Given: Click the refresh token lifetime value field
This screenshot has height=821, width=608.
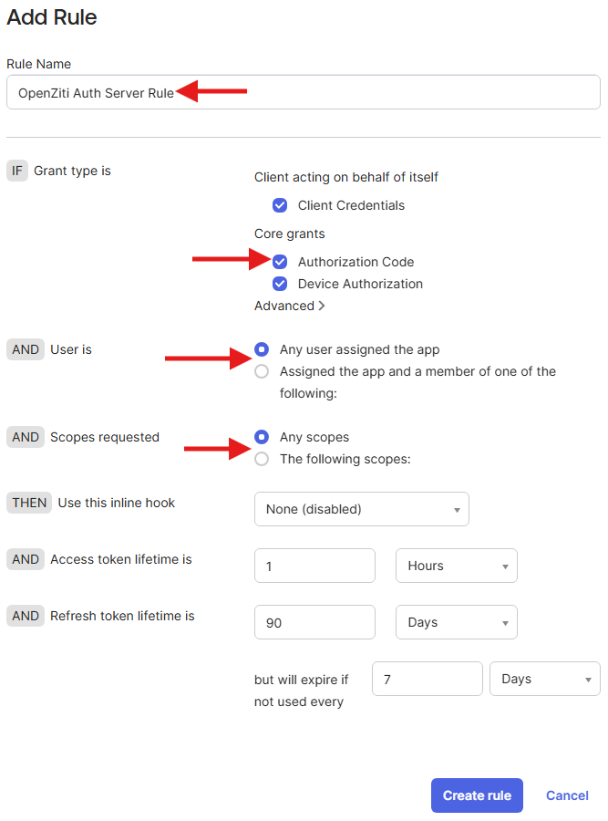Looking at the screenshot, I should (314, 622).
